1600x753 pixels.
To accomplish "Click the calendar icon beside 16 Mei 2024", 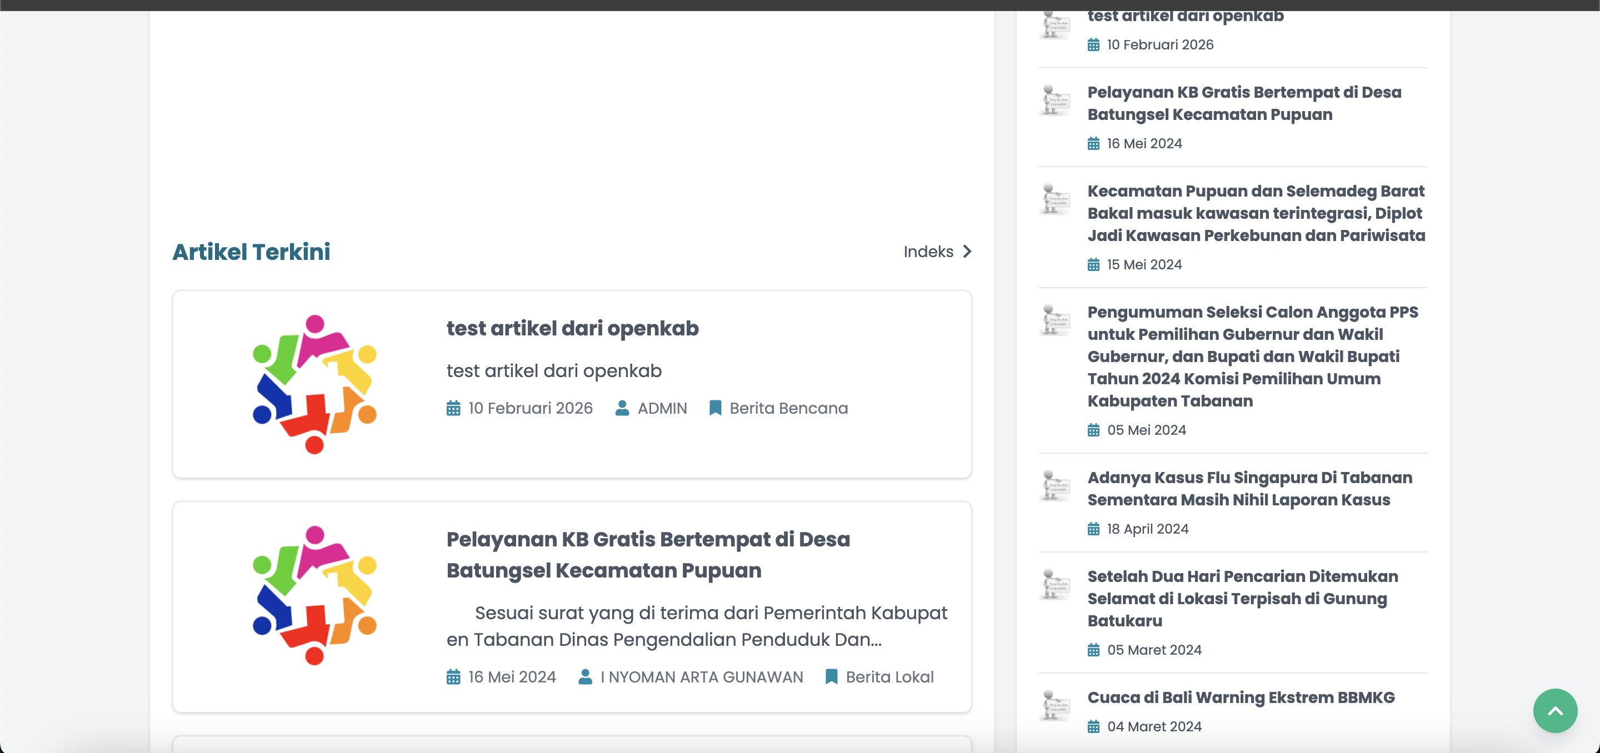I will point(453,676).
